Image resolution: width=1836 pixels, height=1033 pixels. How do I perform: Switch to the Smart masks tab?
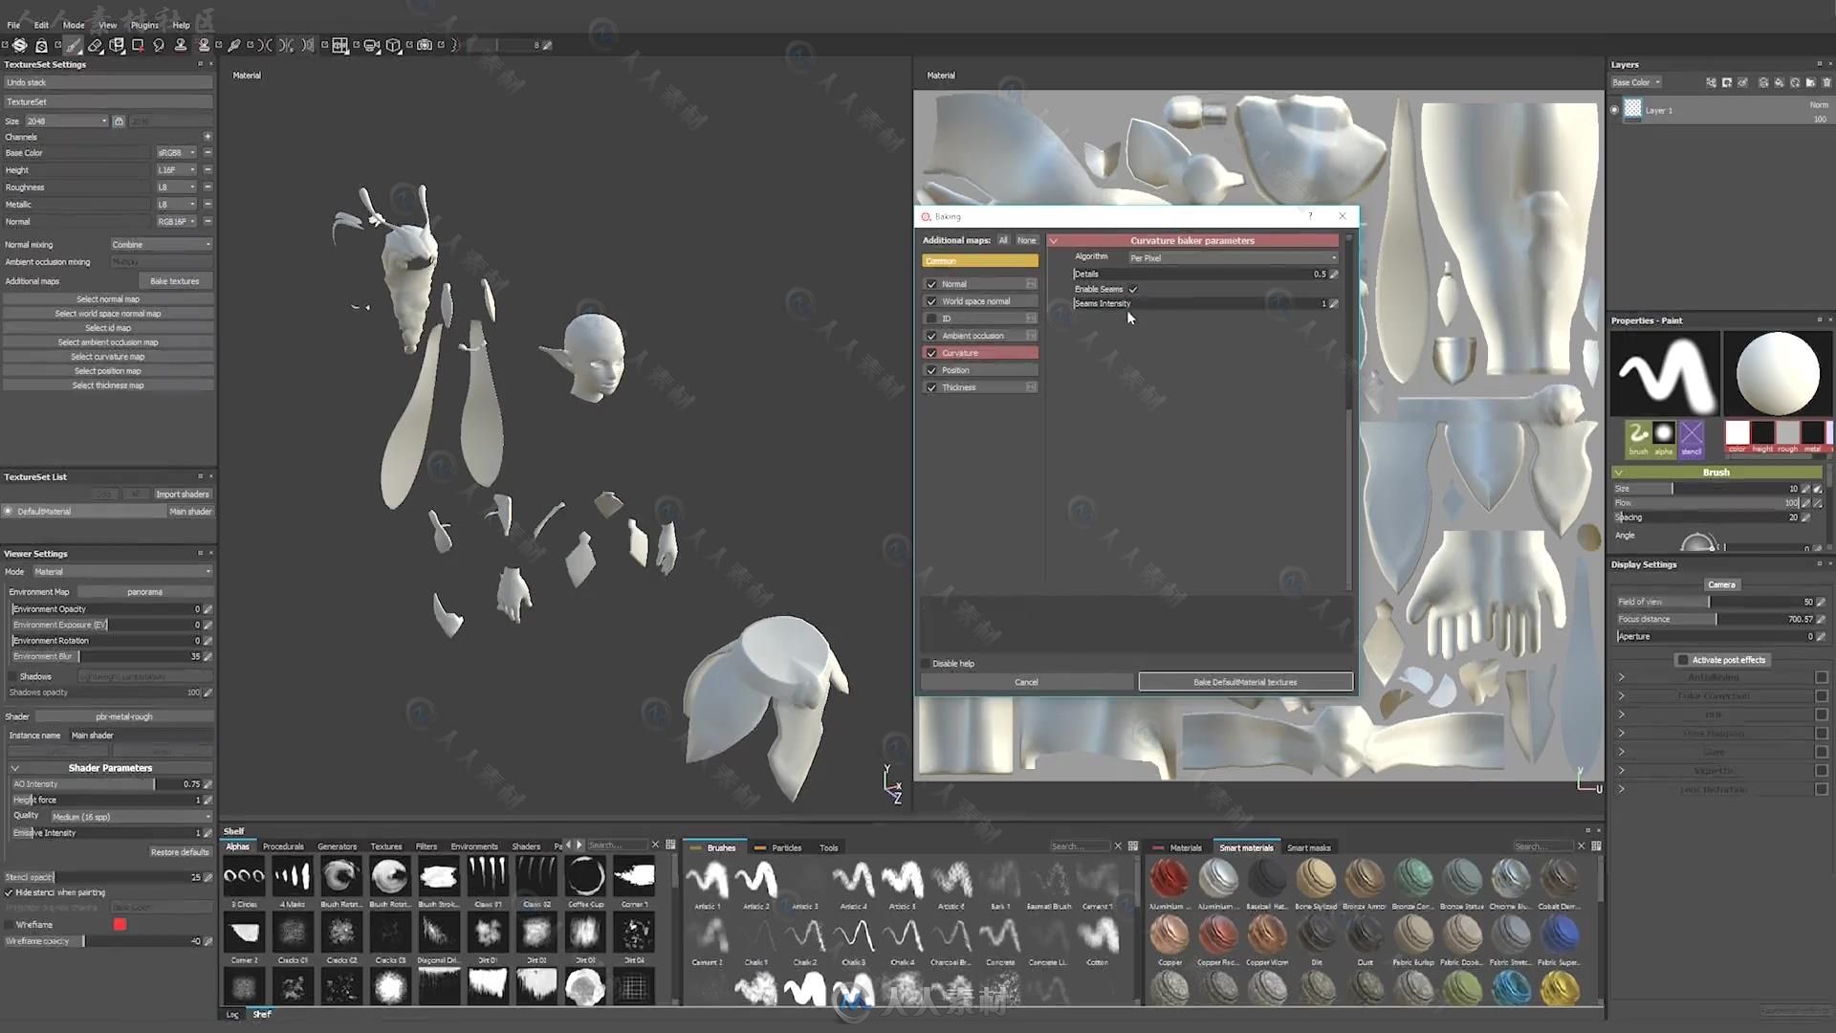coord(1308,847)
